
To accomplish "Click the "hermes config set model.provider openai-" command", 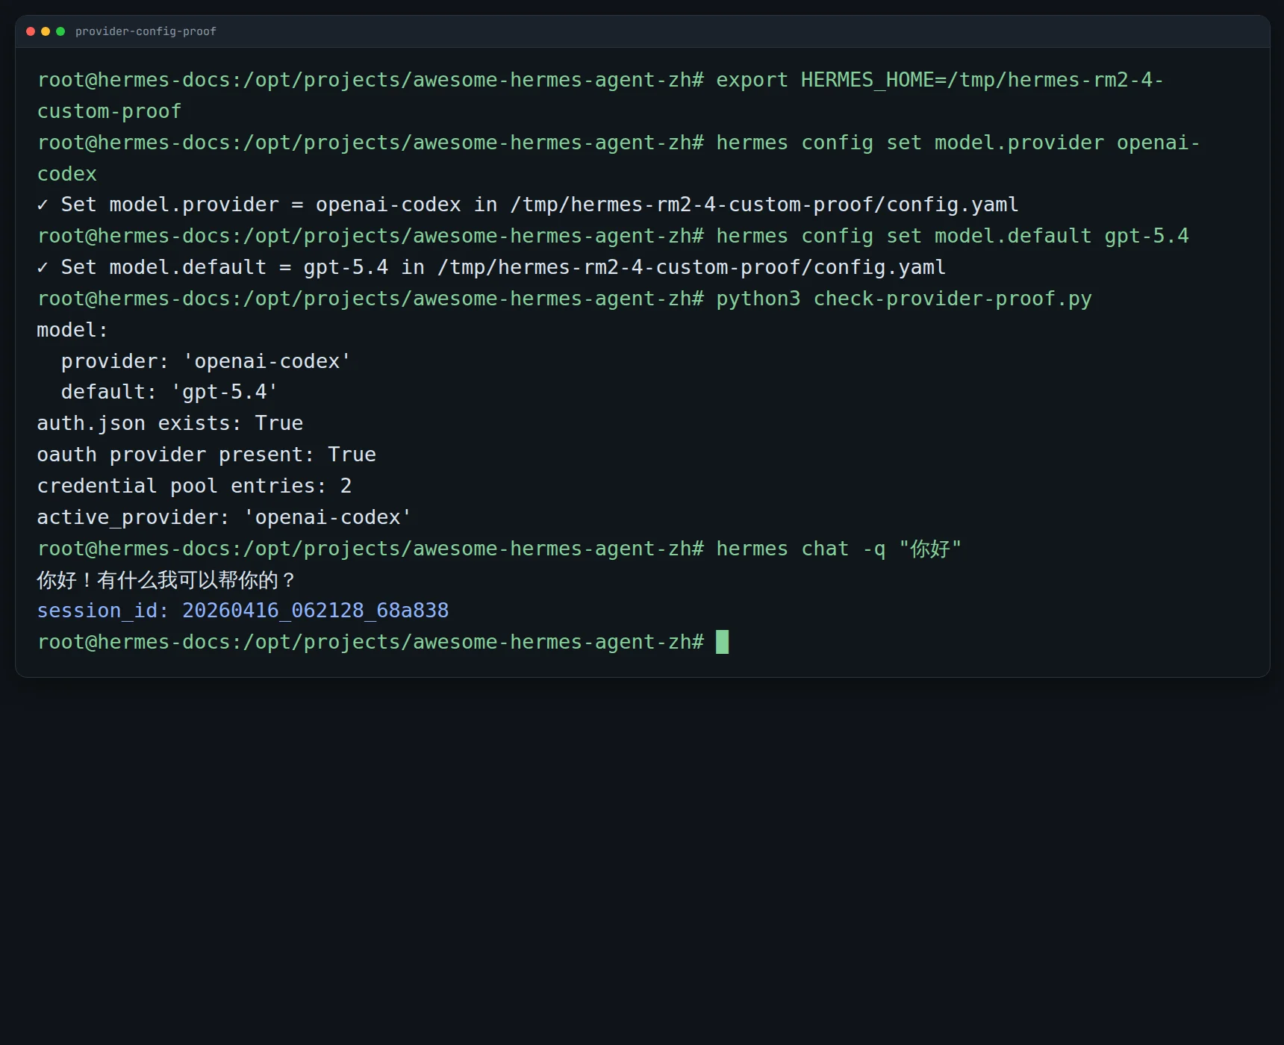I will 958,143.
